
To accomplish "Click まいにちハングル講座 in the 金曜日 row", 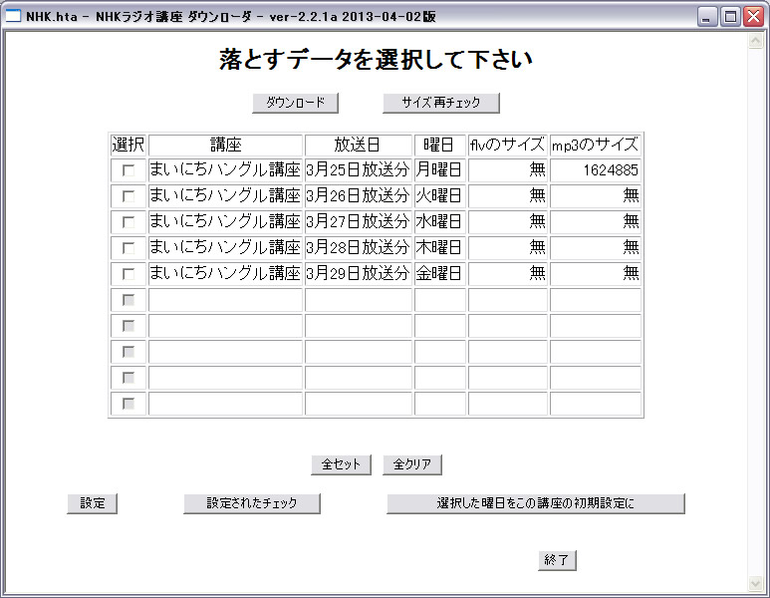I will (225, 274).
